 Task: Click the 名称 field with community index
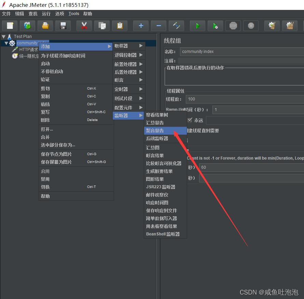(x=242, y=52)
